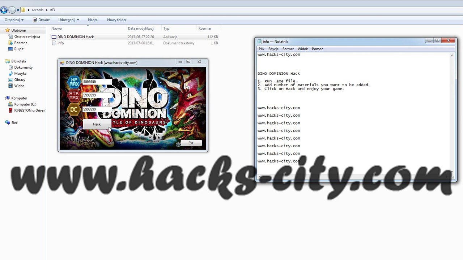Open the Organizuj dropdown menu
Image resolution: width=463 pixels, height=260 pixels.
click(14, 20)
